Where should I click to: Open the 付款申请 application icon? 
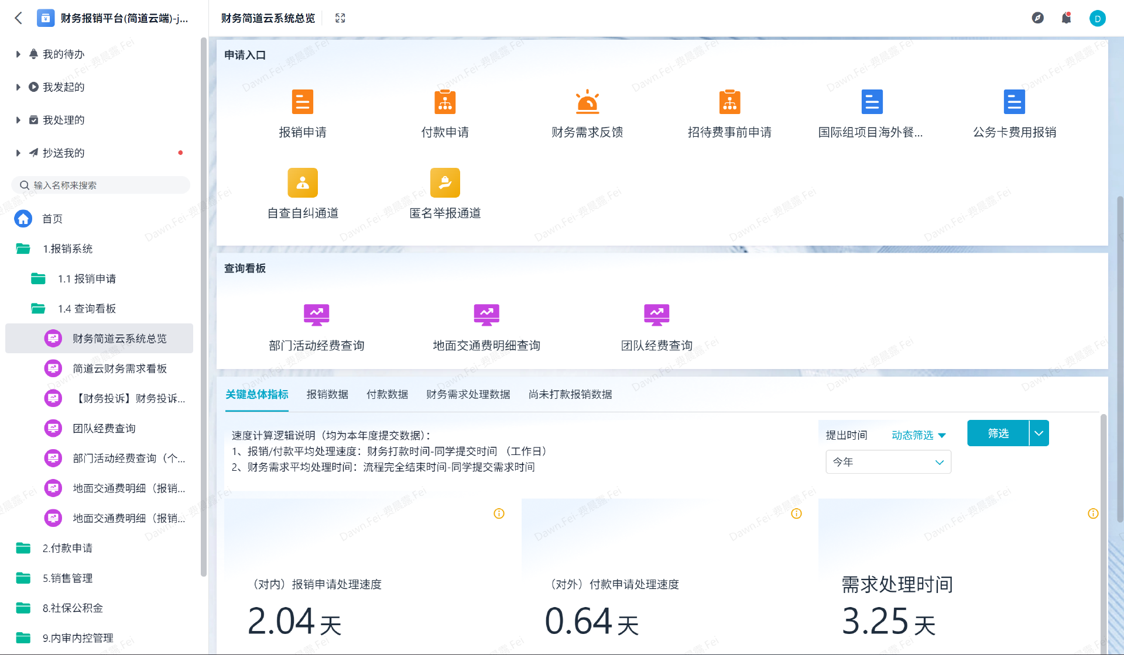click(445, 102)
